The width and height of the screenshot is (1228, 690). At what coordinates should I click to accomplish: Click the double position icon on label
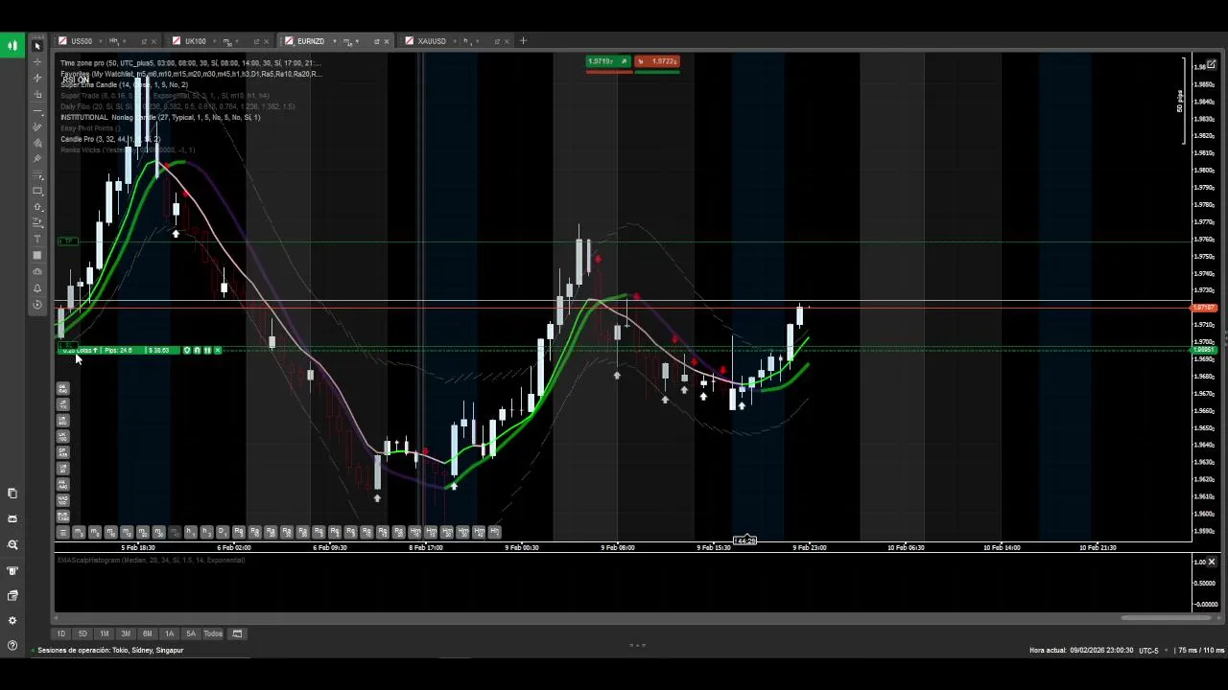[207, 350]
